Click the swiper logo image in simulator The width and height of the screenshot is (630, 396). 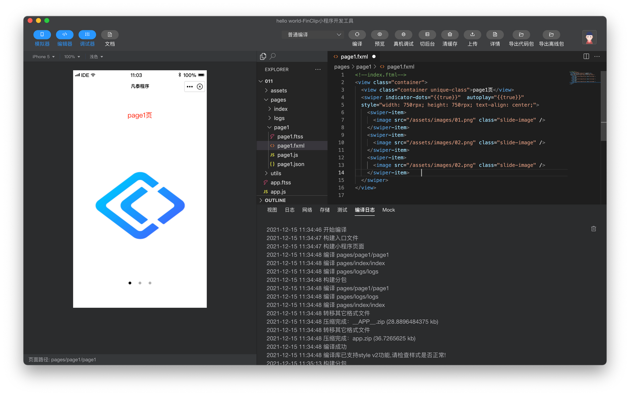(x=140, y=206)
